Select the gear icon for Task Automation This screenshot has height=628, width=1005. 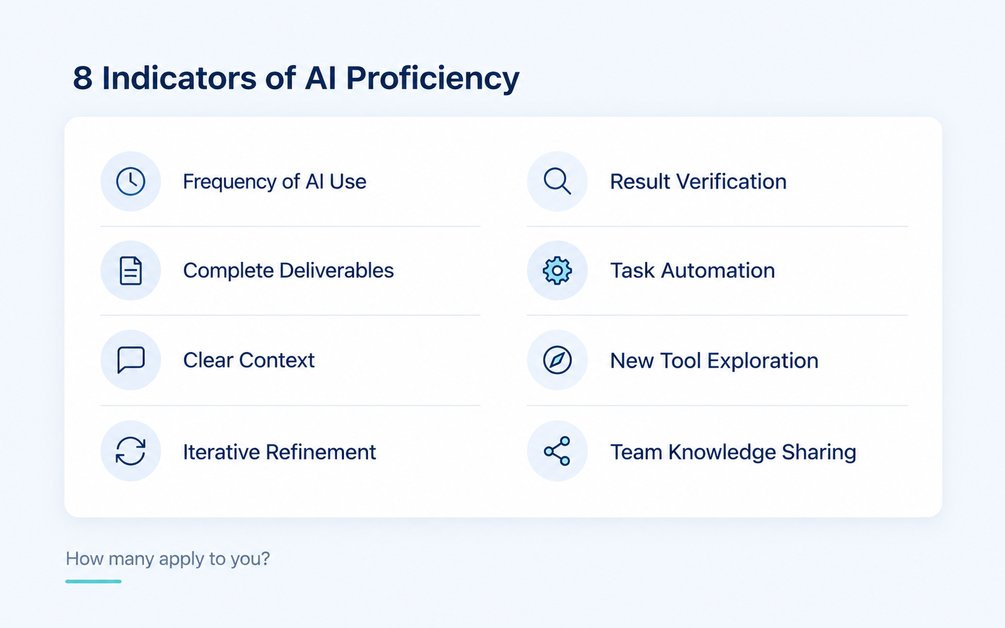557,270
